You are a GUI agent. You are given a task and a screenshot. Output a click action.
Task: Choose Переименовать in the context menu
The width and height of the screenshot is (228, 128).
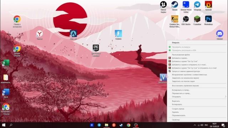pyautogui.click(x=197, y=115)
